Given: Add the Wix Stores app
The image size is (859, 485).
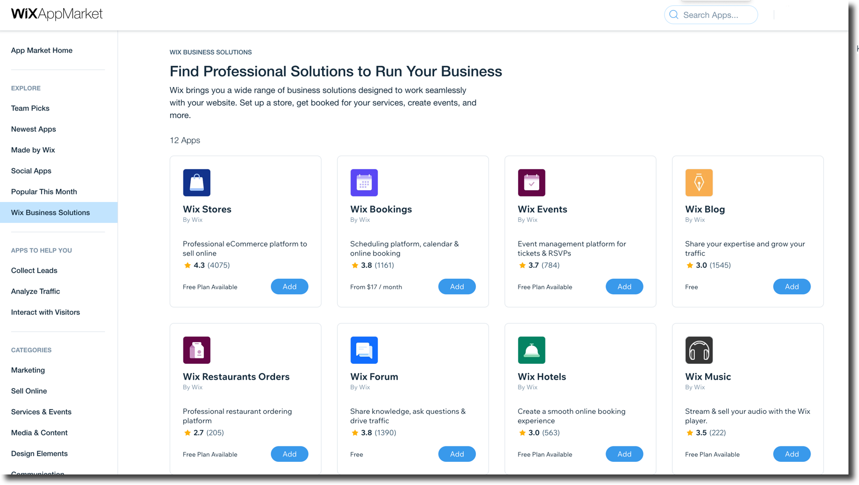Looking at the screenshot, I should [x=289, y=287].
